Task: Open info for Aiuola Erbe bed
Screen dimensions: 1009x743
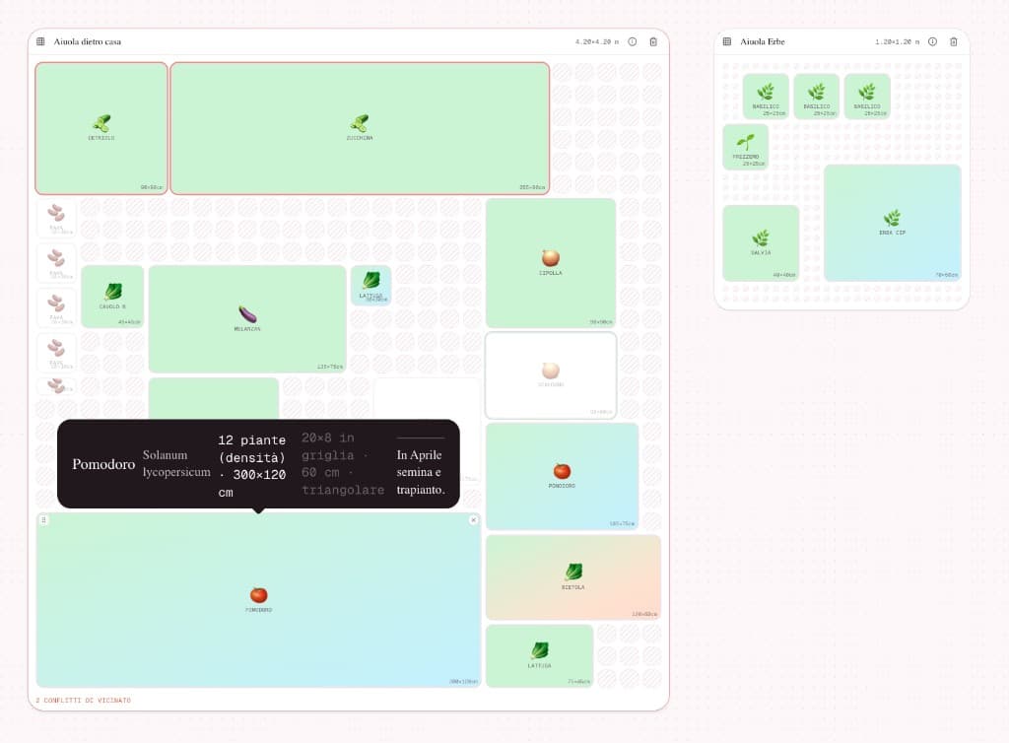Action: 932,41
